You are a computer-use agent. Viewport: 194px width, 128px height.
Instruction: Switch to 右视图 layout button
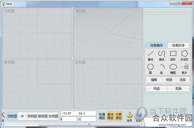tap(53, 116)
